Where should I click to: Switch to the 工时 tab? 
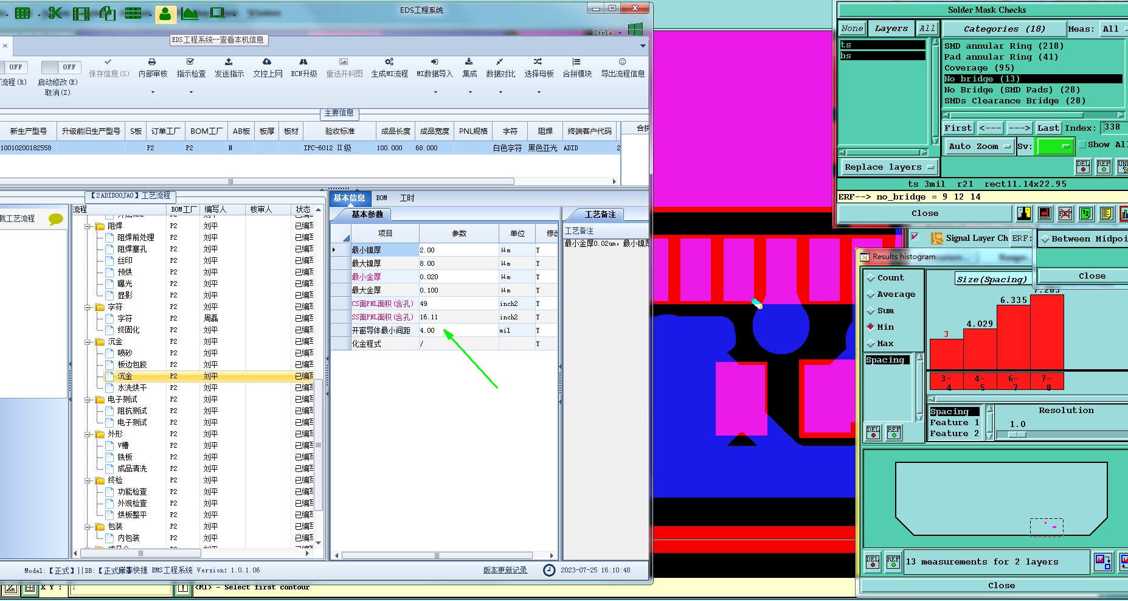point(407,198)
